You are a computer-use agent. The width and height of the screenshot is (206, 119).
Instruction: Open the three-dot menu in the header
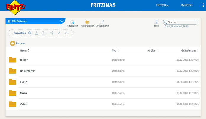tap(203, 5)
